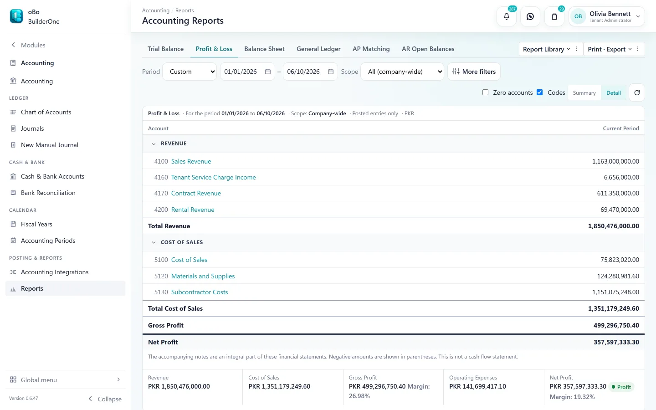Screen dimensions: 656x410
Task: Click Operating Expenses PKR 141,699,417.10
Action: pos(477,386)
